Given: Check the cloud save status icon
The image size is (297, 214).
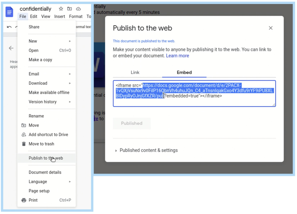Looking at the screenshot, I should coord(78,9).
